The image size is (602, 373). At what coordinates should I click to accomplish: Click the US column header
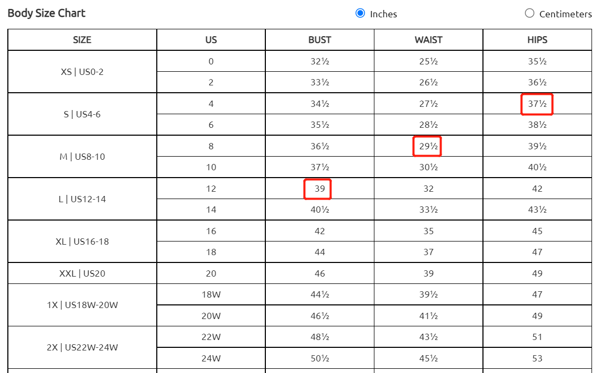click(x=211, y=40)
